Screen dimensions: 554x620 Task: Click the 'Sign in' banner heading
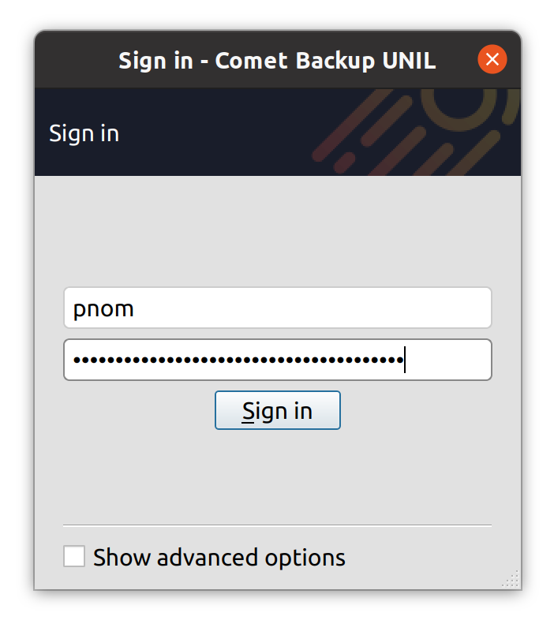coord(84,133)
